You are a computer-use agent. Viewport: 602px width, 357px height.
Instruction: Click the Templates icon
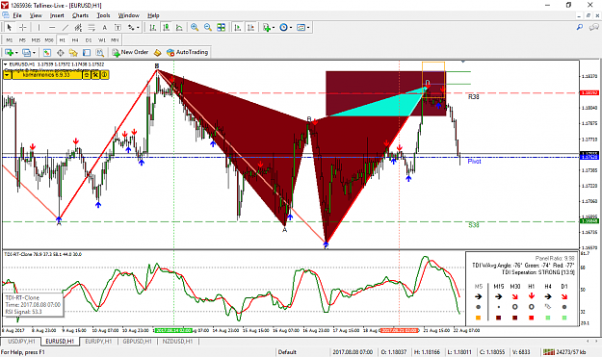tap(301, 27)
